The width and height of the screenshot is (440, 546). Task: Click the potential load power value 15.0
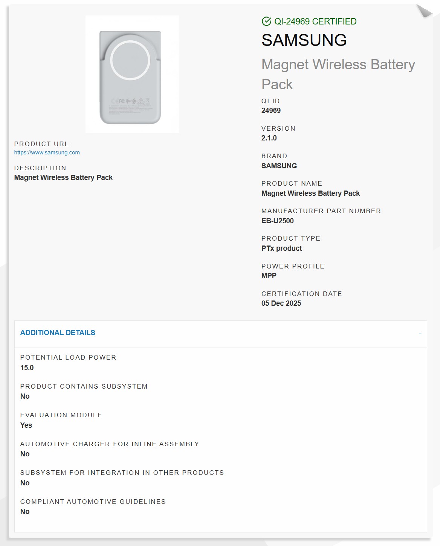tap(27, 368)
